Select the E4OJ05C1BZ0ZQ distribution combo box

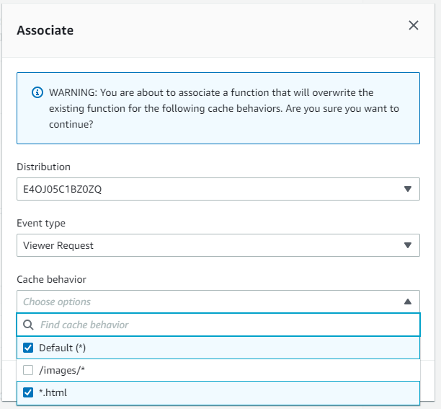click(218, 189)
